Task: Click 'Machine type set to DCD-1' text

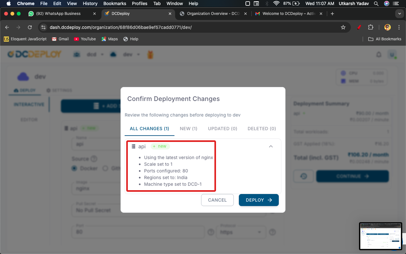Action: pyautogui.click(x=173, y=184)
